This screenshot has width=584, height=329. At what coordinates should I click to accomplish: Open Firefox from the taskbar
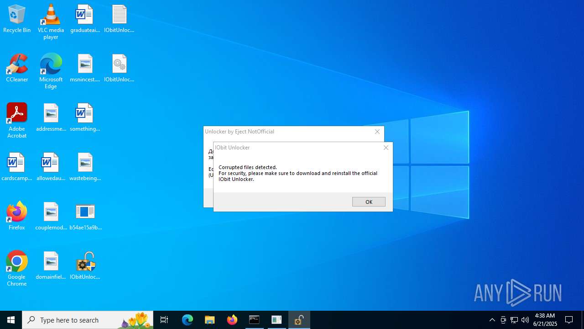232,320
